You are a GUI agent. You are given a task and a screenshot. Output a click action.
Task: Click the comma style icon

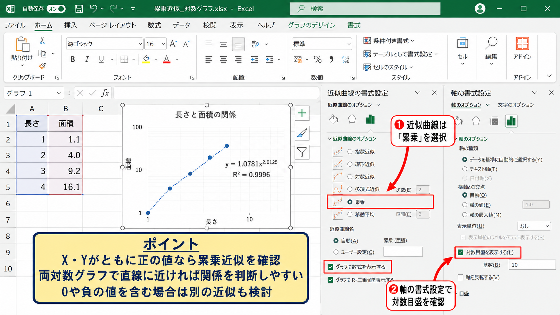pyautogui.click(x=331, y=60)
